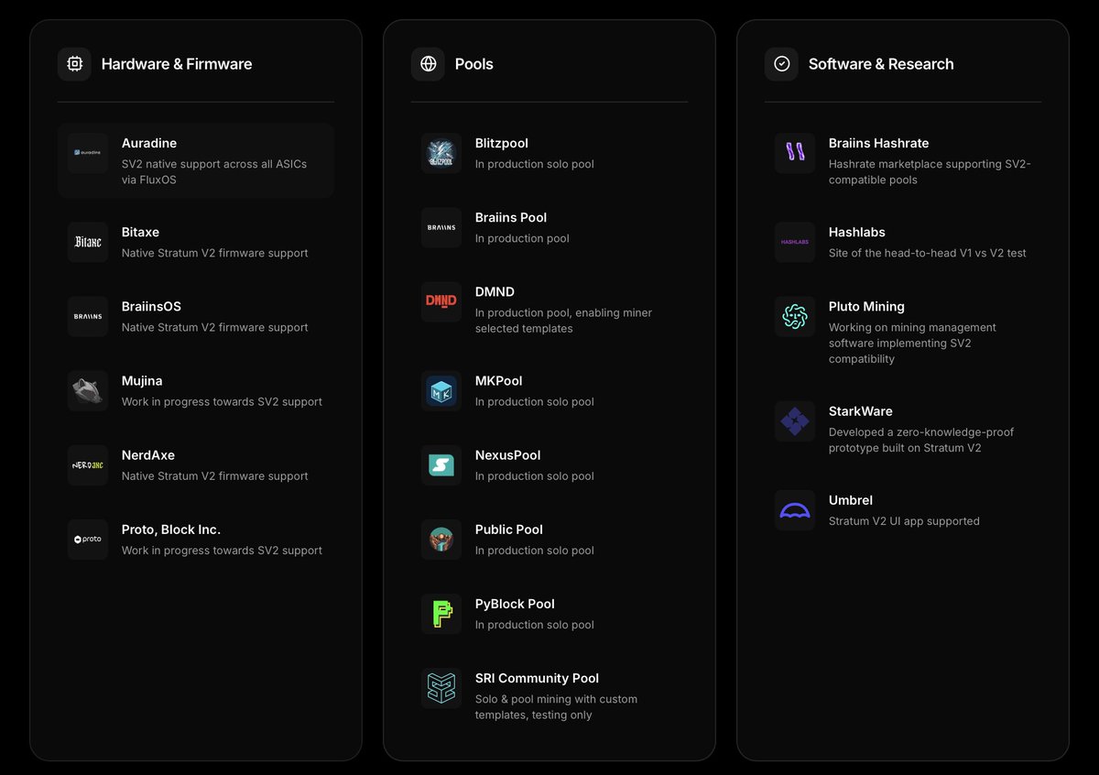
Task: Click 'Developed a zero-knowledge-proof prototype' description
Action: [921, 440]
